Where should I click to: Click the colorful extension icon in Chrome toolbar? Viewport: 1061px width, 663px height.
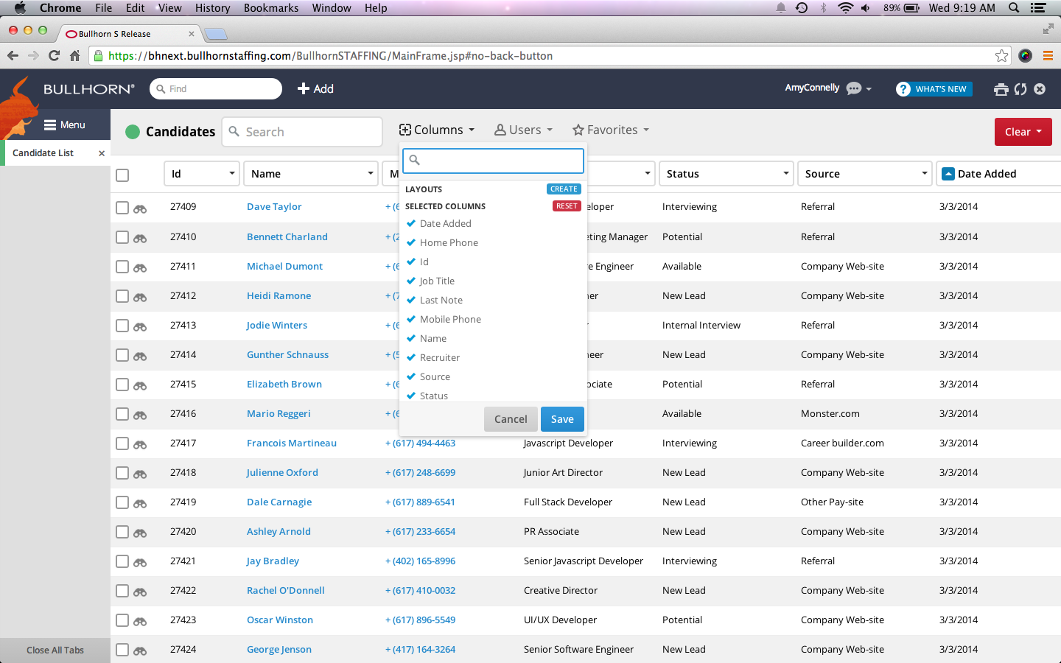tap(1025, 56)
